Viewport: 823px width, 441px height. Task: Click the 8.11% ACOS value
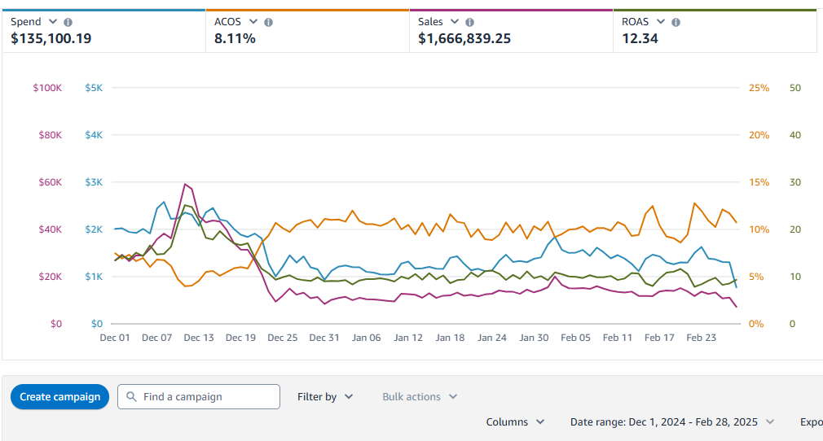click(x=235, y=39)
